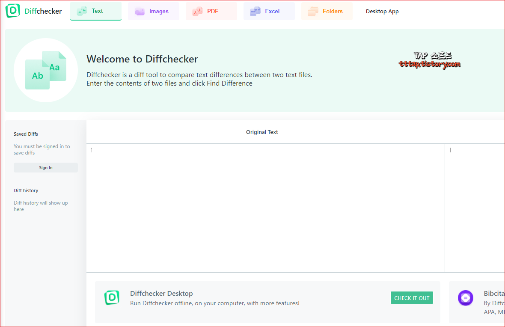Click inside the Original Text input area
This screenshot has width=505, height=327.
point(265,208)
